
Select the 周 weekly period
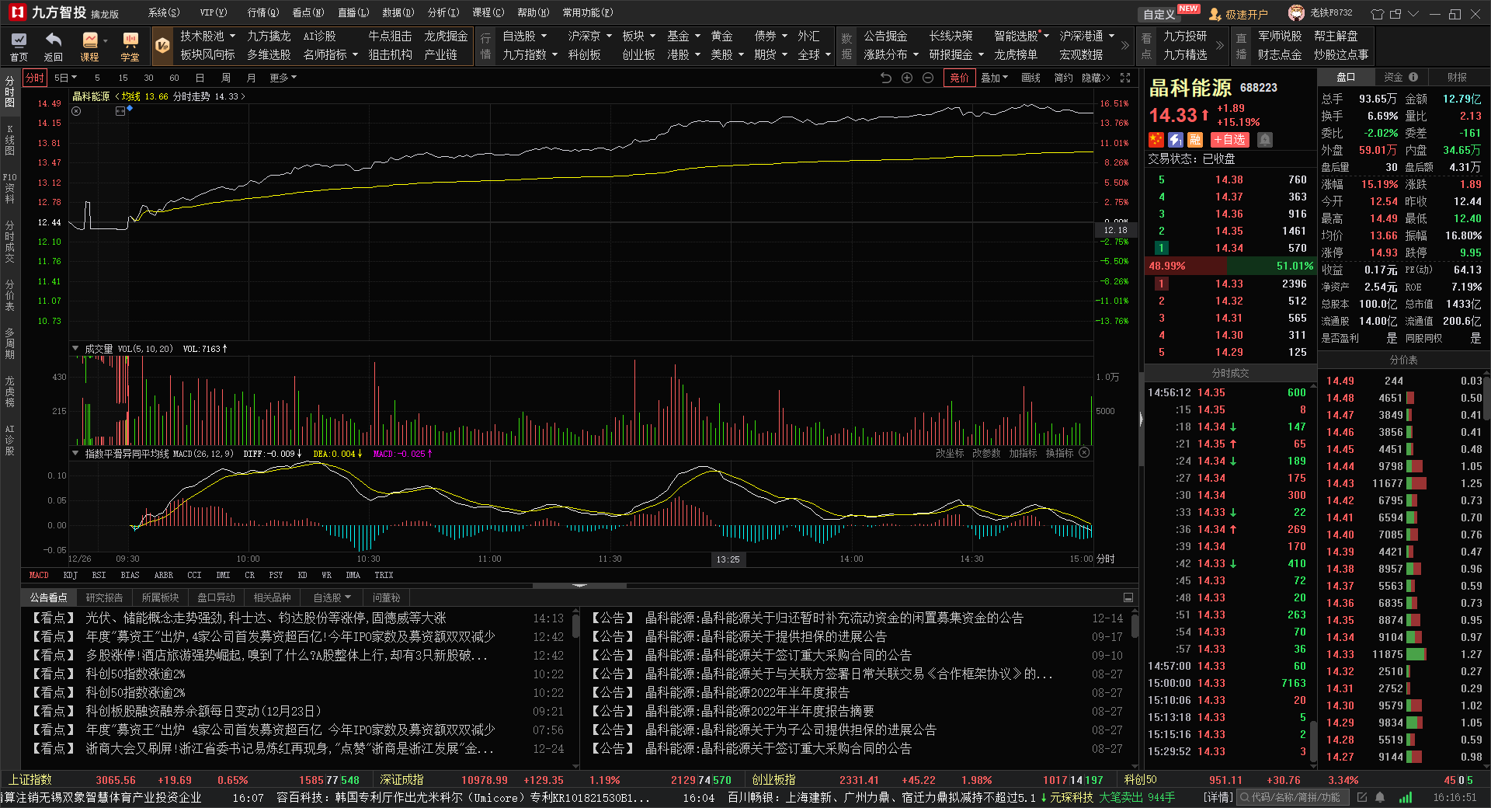[x=226, y=78]
